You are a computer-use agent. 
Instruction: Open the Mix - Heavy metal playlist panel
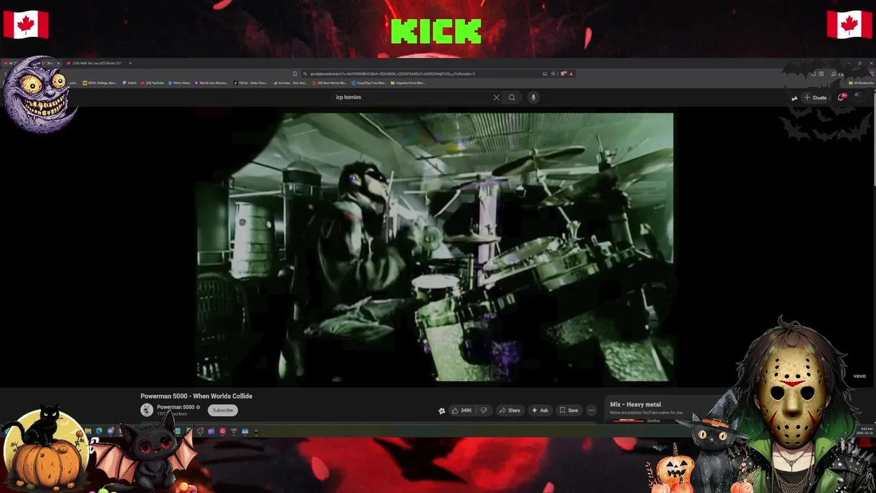(635, 404)
